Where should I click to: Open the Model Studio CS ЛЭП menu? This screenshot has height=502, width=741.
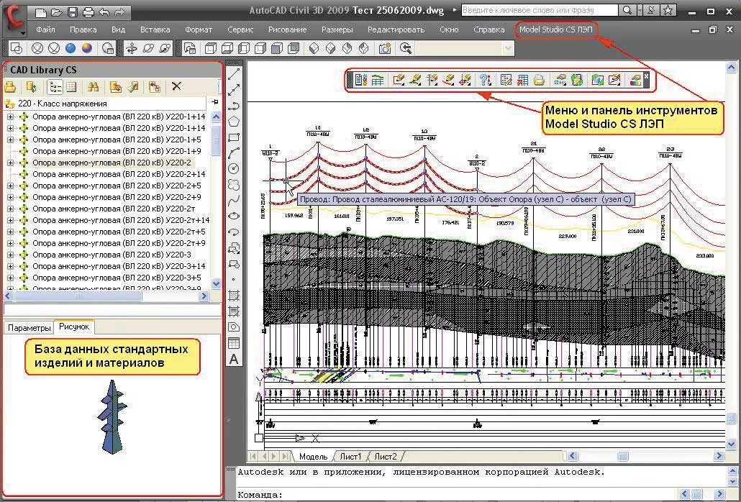(x=555, y=29)
